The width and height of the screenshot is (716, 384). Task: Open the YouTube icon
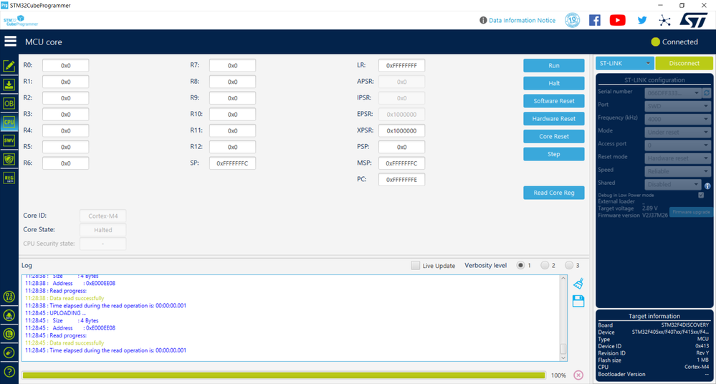pos(617,20)
